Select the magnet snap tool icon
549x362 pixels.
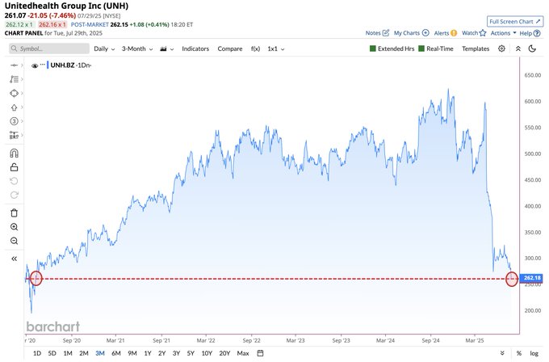pyautogui.click(x=14, y=154)
